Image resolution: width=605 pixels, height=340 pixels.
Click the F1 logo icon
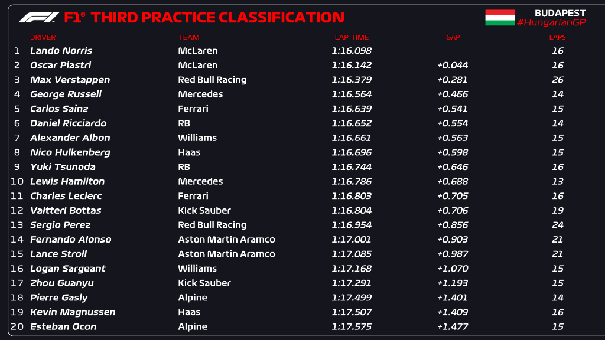point(39,17)
